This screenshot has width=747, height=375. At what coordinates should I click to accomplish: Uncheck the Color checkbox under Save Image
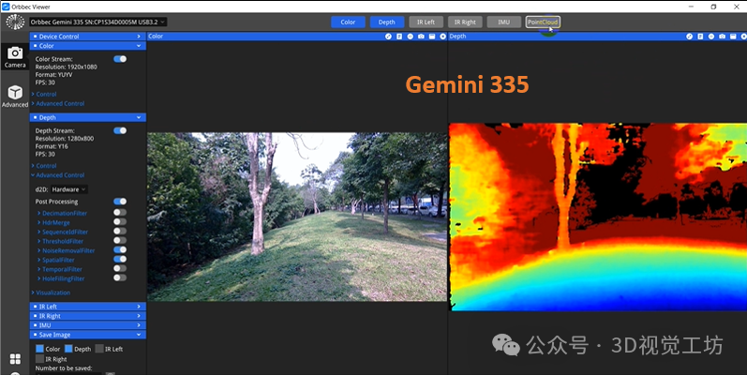click(x=40, y=349)
